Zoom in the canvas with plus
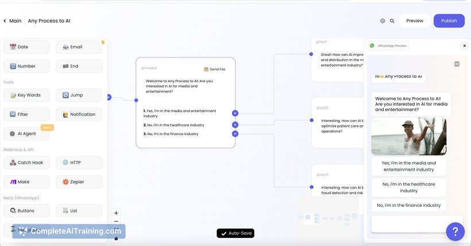 (116, 213)
